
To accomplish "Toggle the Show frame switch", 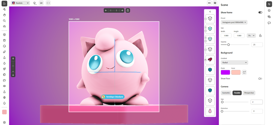I will (260, 13).
